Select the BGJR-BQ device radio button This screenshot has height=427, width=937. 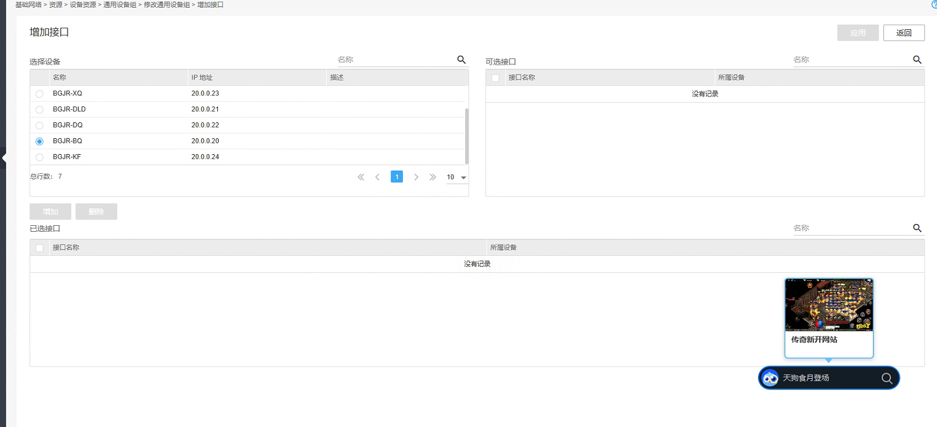(x=39, y=141)
